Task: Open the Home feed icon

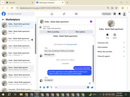Action: tap(52, 14)
